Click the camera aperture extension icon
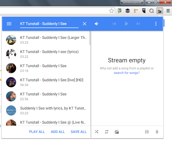 152,11
